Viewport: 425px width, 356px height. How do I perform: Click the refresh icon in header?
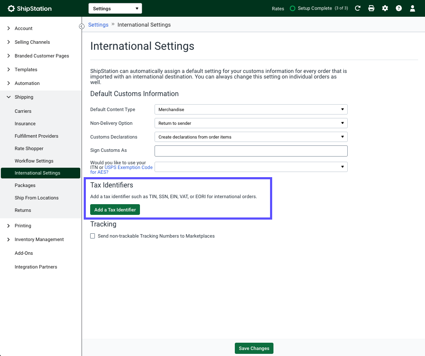pyautogui.click(x=358, y=8)
